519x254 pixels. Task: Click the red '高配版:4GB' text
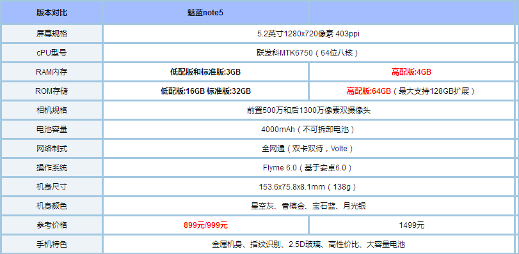[x=411, y=72]
